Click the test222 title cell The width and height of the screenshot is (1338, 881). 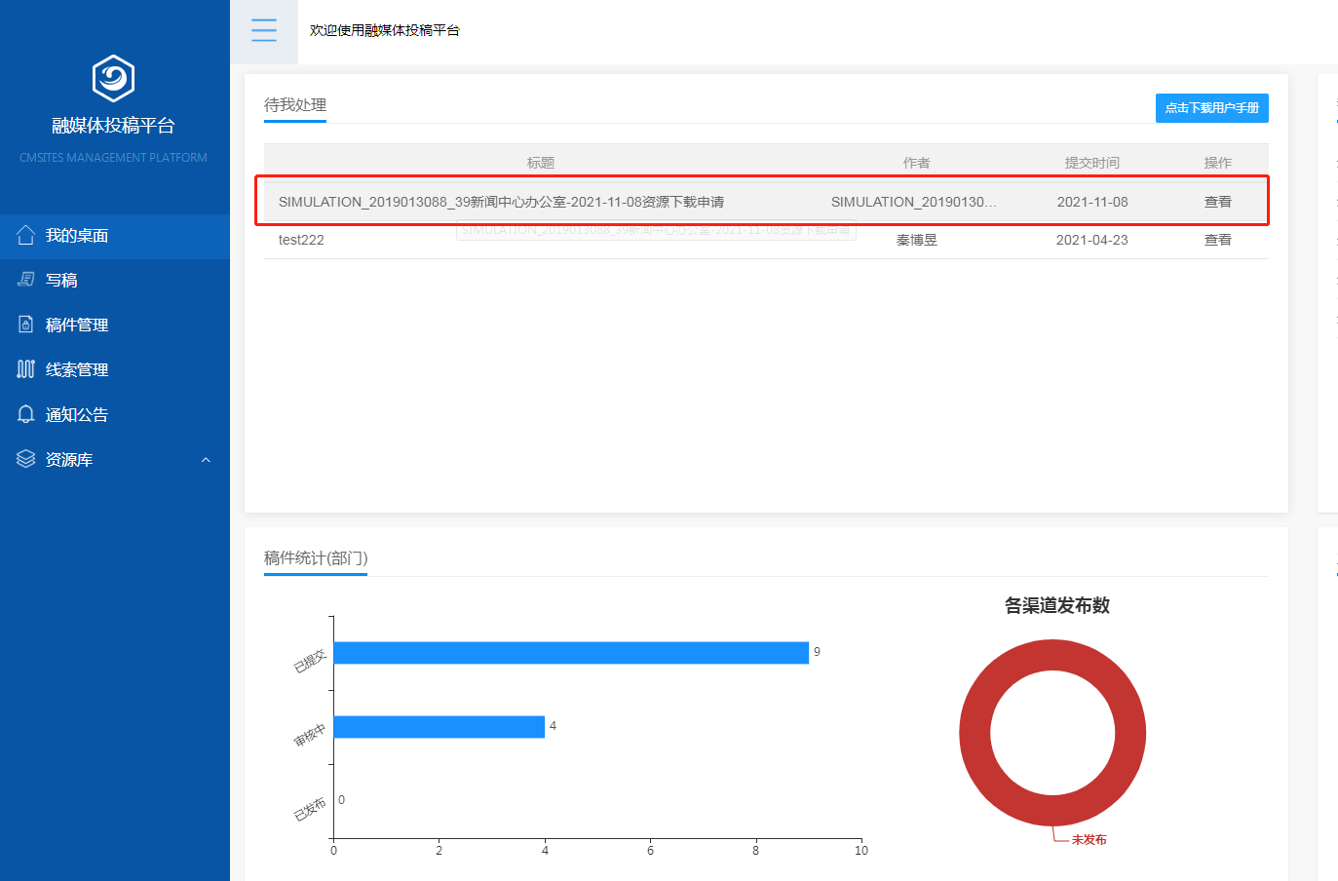(301, 240)
